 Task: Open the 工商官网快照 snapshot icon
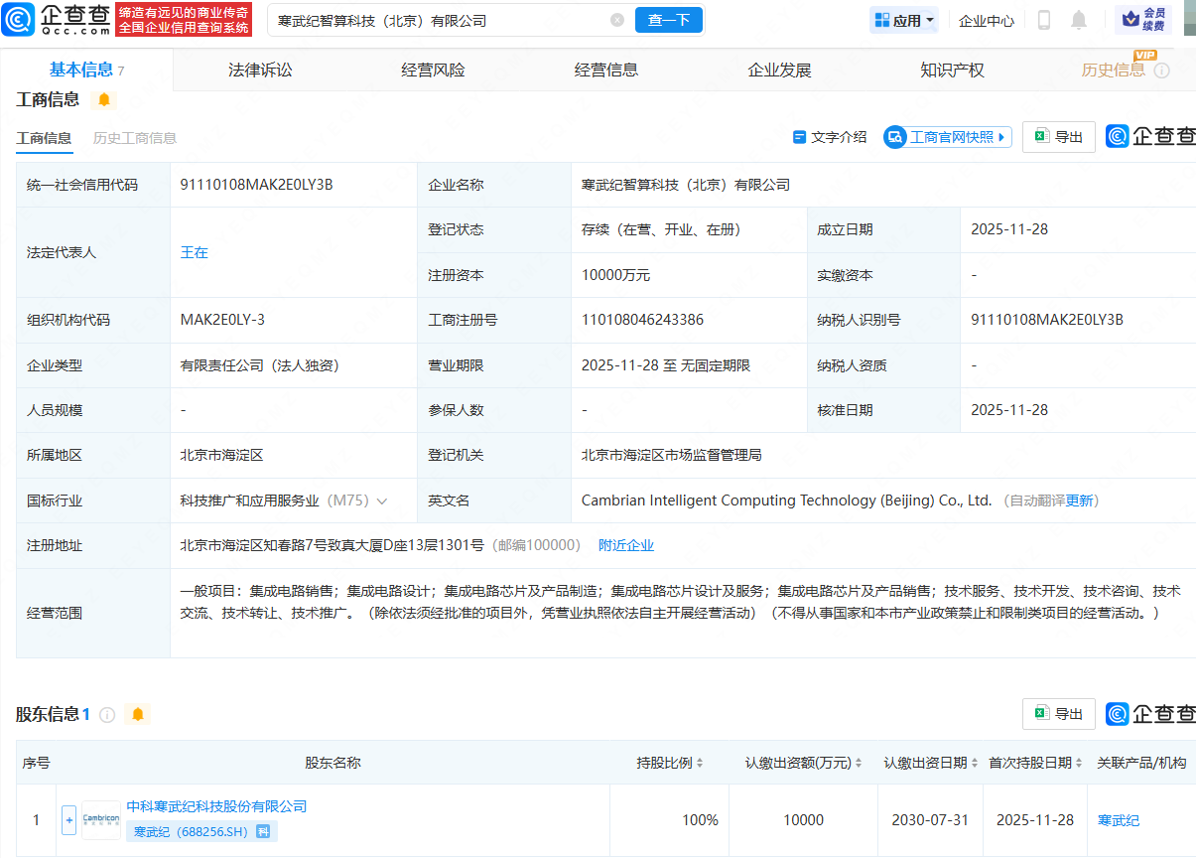(895, 137)
